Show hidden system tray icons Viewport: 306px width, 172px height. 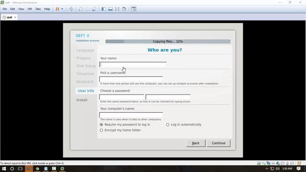pos(267,169)
